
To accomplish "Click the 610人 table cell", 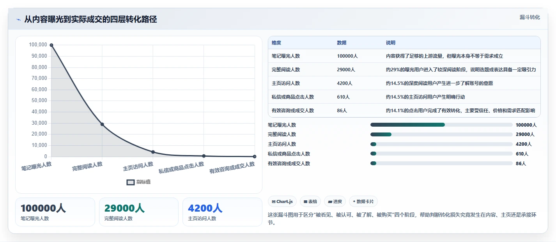I will tap(344, 97).
